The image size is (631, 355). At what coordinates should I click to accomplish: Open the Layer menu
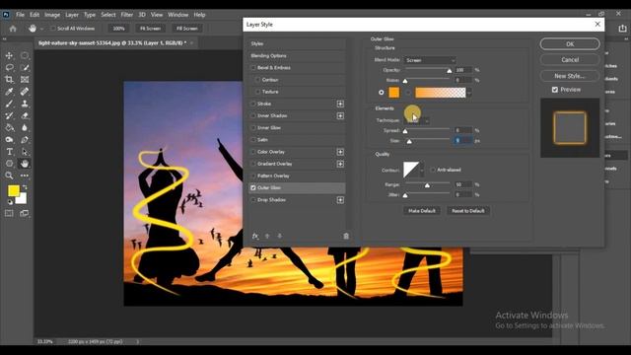click(72, 15)
